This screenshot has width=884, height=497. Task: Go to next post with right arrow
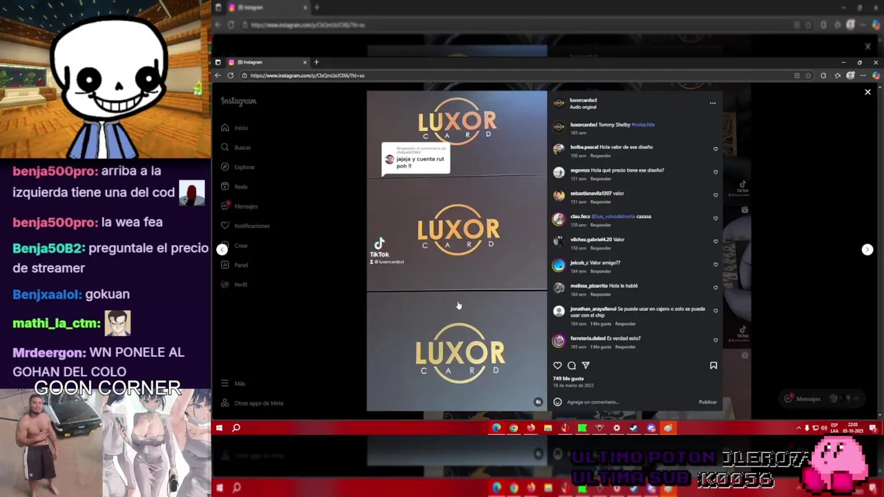click(867, 249)
